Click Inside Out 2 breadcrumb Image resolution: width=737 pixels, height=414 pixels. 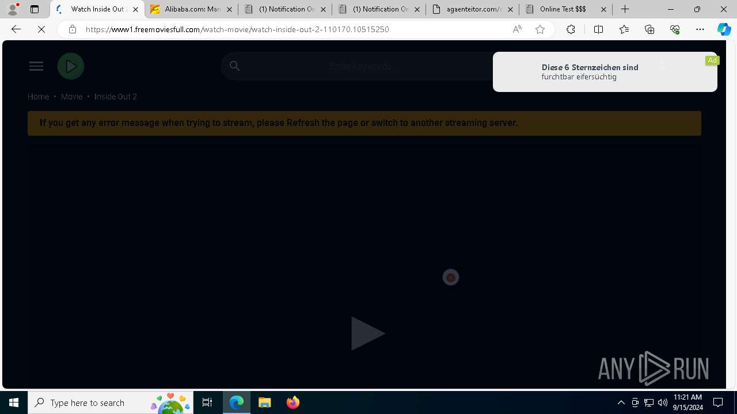coord(116,97)
